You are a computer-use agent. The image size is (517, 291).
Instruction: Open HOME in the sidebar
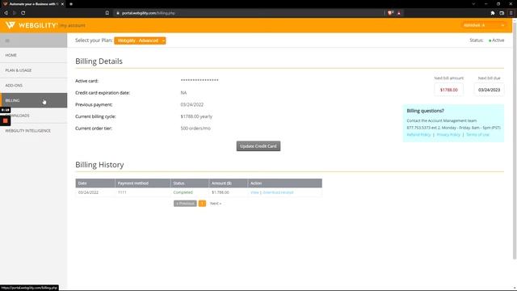click(34, 55)
